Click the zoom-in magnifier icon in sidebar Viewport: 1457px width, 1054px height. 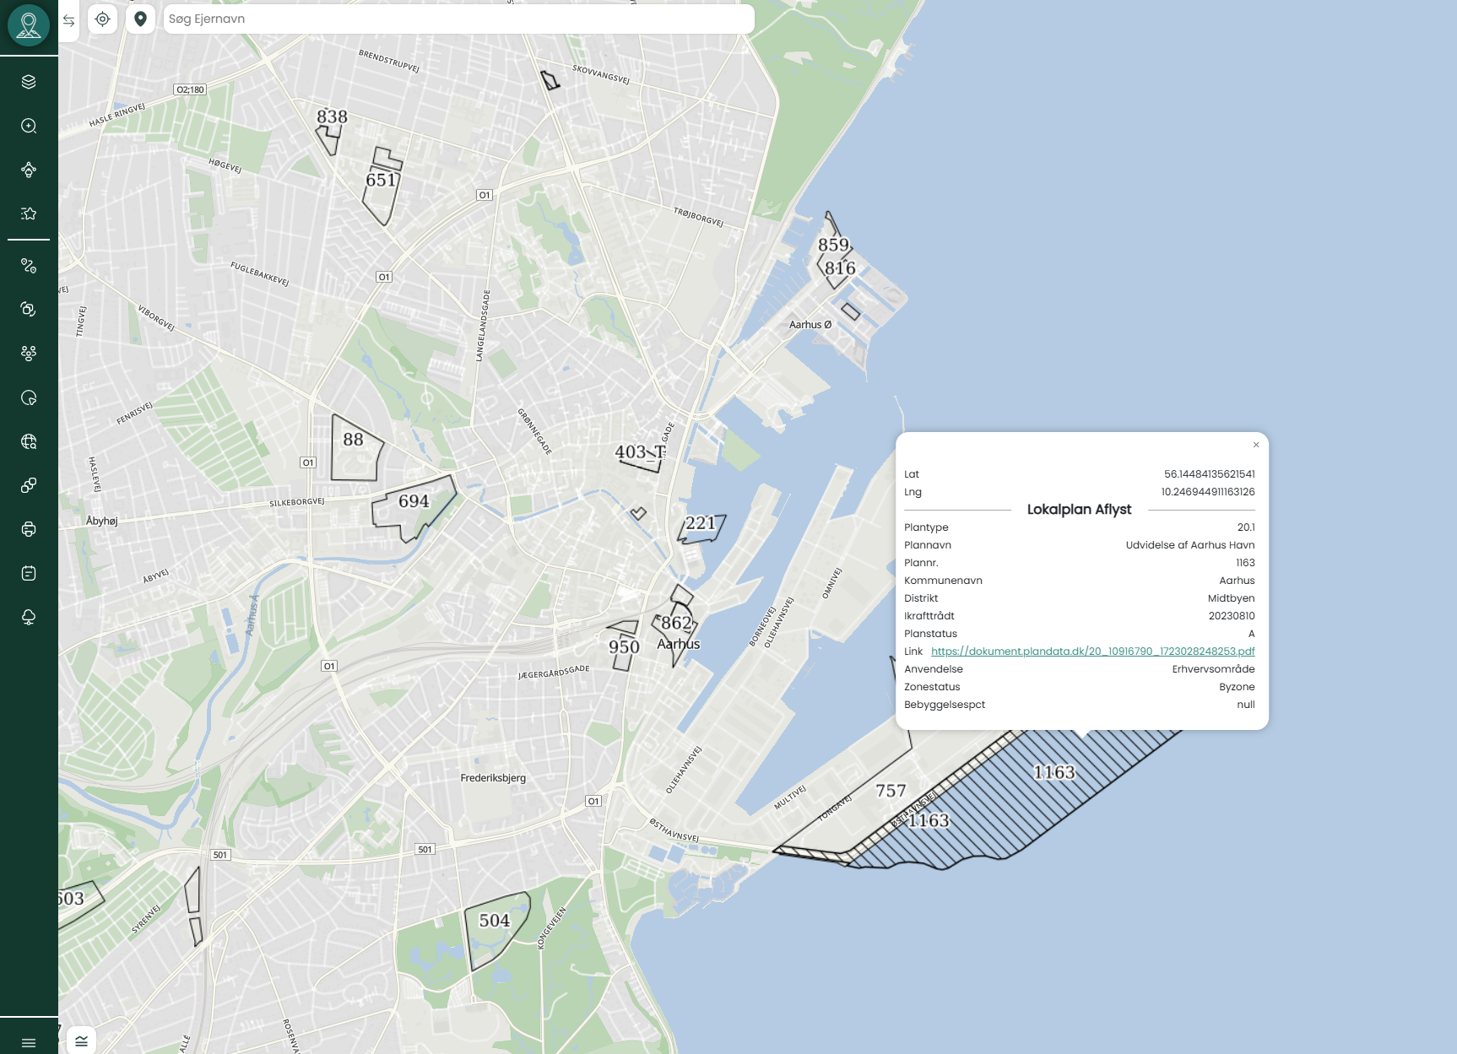(x=29, y=126)
